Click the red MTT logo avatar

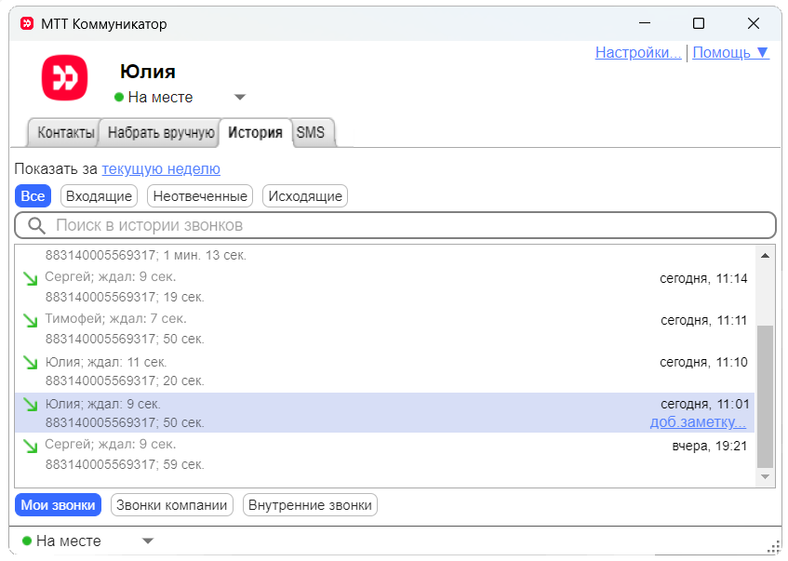(64, 77)
